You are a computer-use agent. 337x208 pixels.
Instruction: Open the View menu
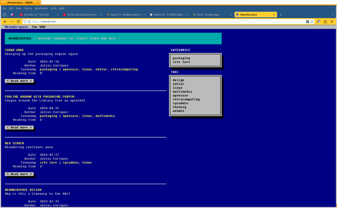19,8
